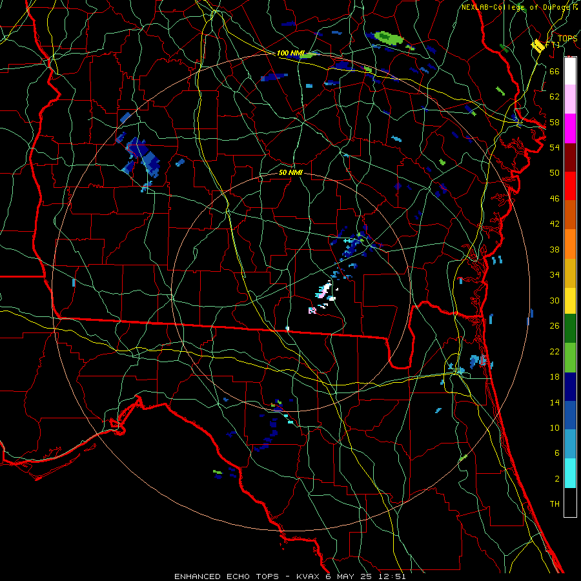This screenshot has height=581, width=581.
Task: Click the large green echo at the top of the map
Action: point(389,37)
